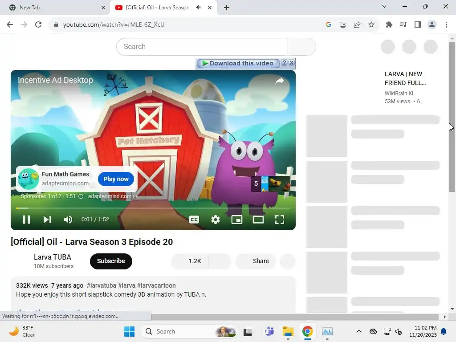This screenshot has width=456, height=342.
Task: Open File Explorer from the taskbar
Action: [288, 331]
